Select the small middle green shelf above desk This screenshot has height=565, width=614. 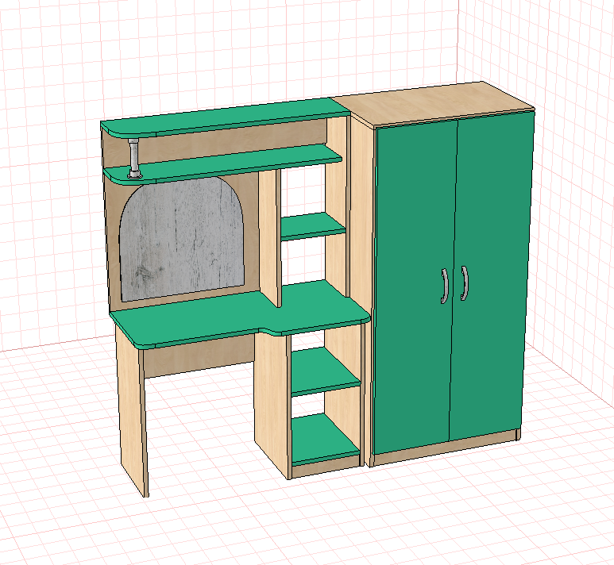[313, 226]
